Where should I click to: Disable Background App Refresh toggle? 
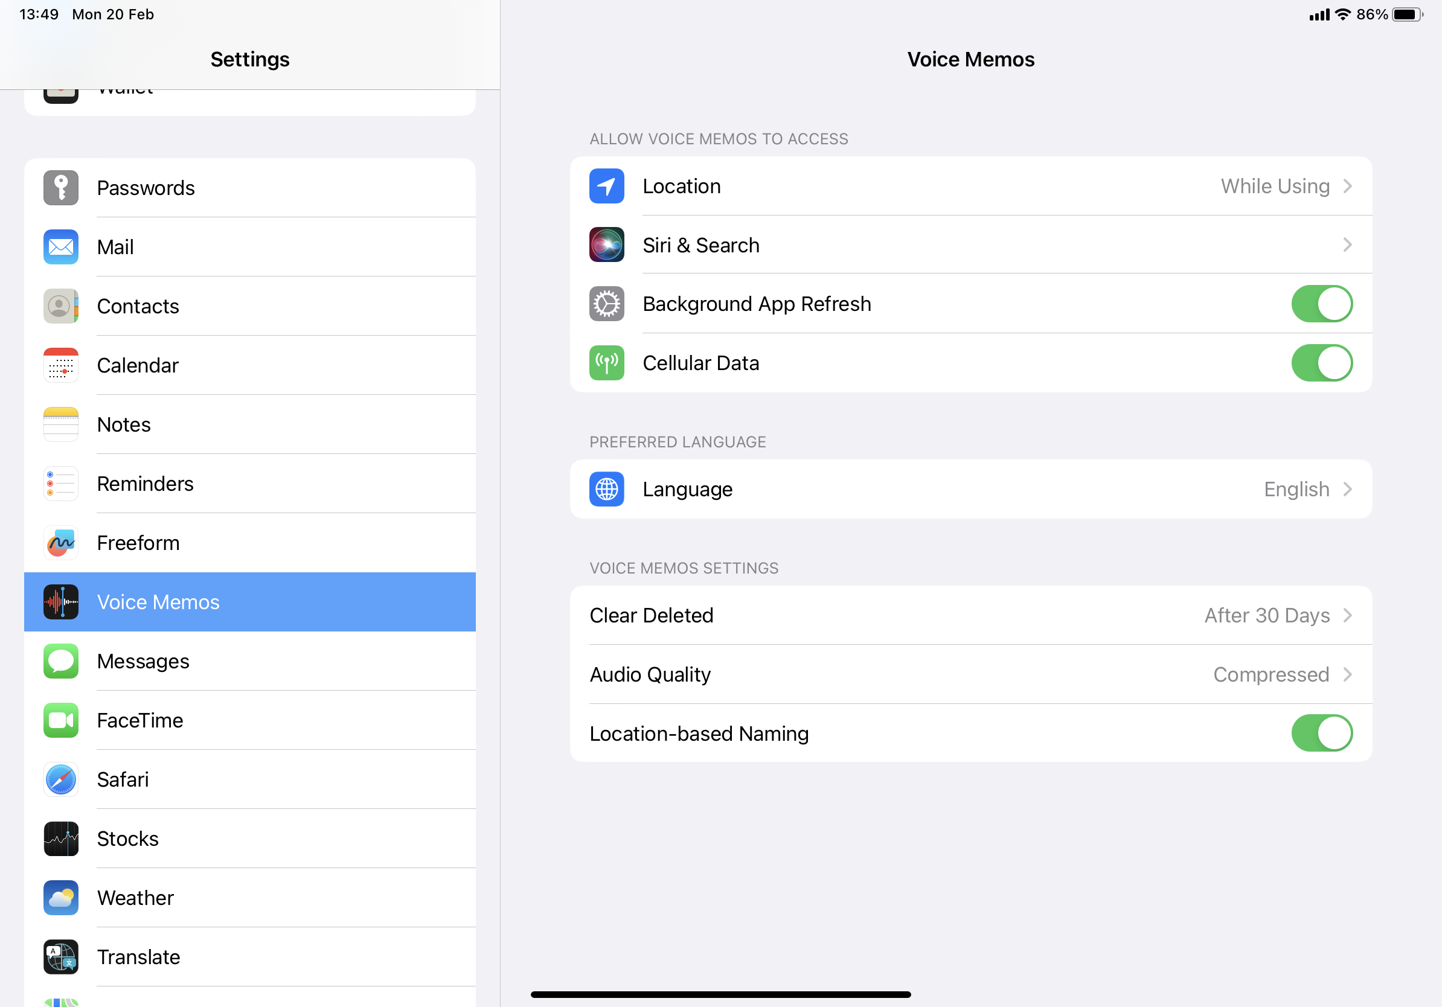(x=1321, y=304)
